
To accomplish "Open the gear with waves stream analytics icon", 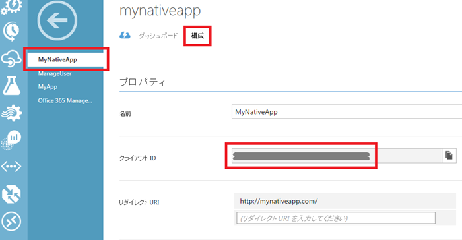I will [11, 113].
